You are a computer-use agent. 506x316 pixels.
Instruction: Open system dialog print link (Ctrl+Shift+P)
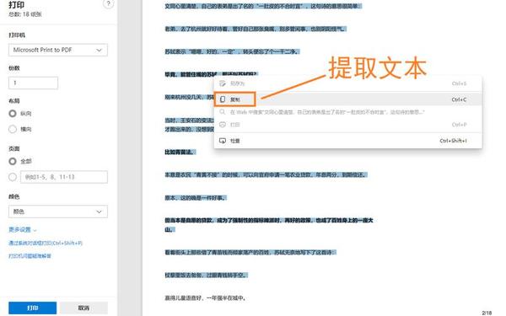click(46, 243)
